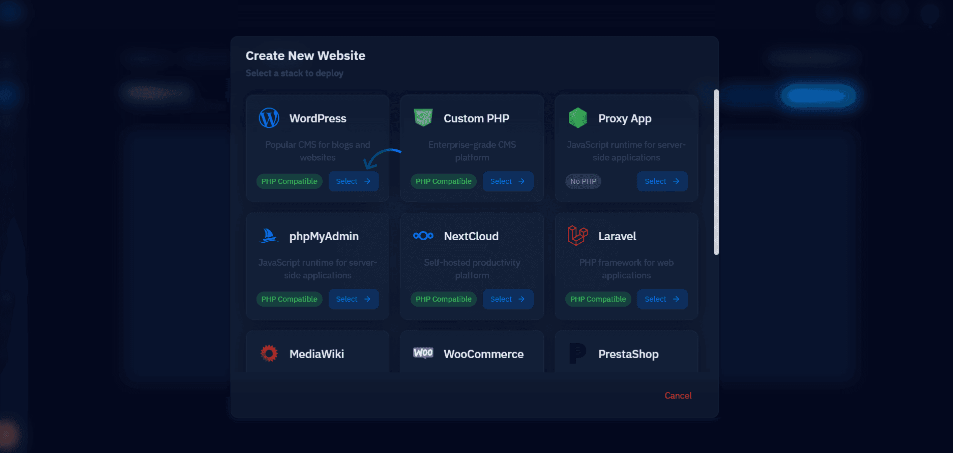Click Laravel PHP Compatible badge
This screenshot has height=453, width=953.
click(598, 299)
